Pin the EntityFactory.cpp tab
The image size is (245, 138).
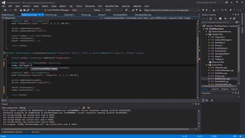coord(40,15)
